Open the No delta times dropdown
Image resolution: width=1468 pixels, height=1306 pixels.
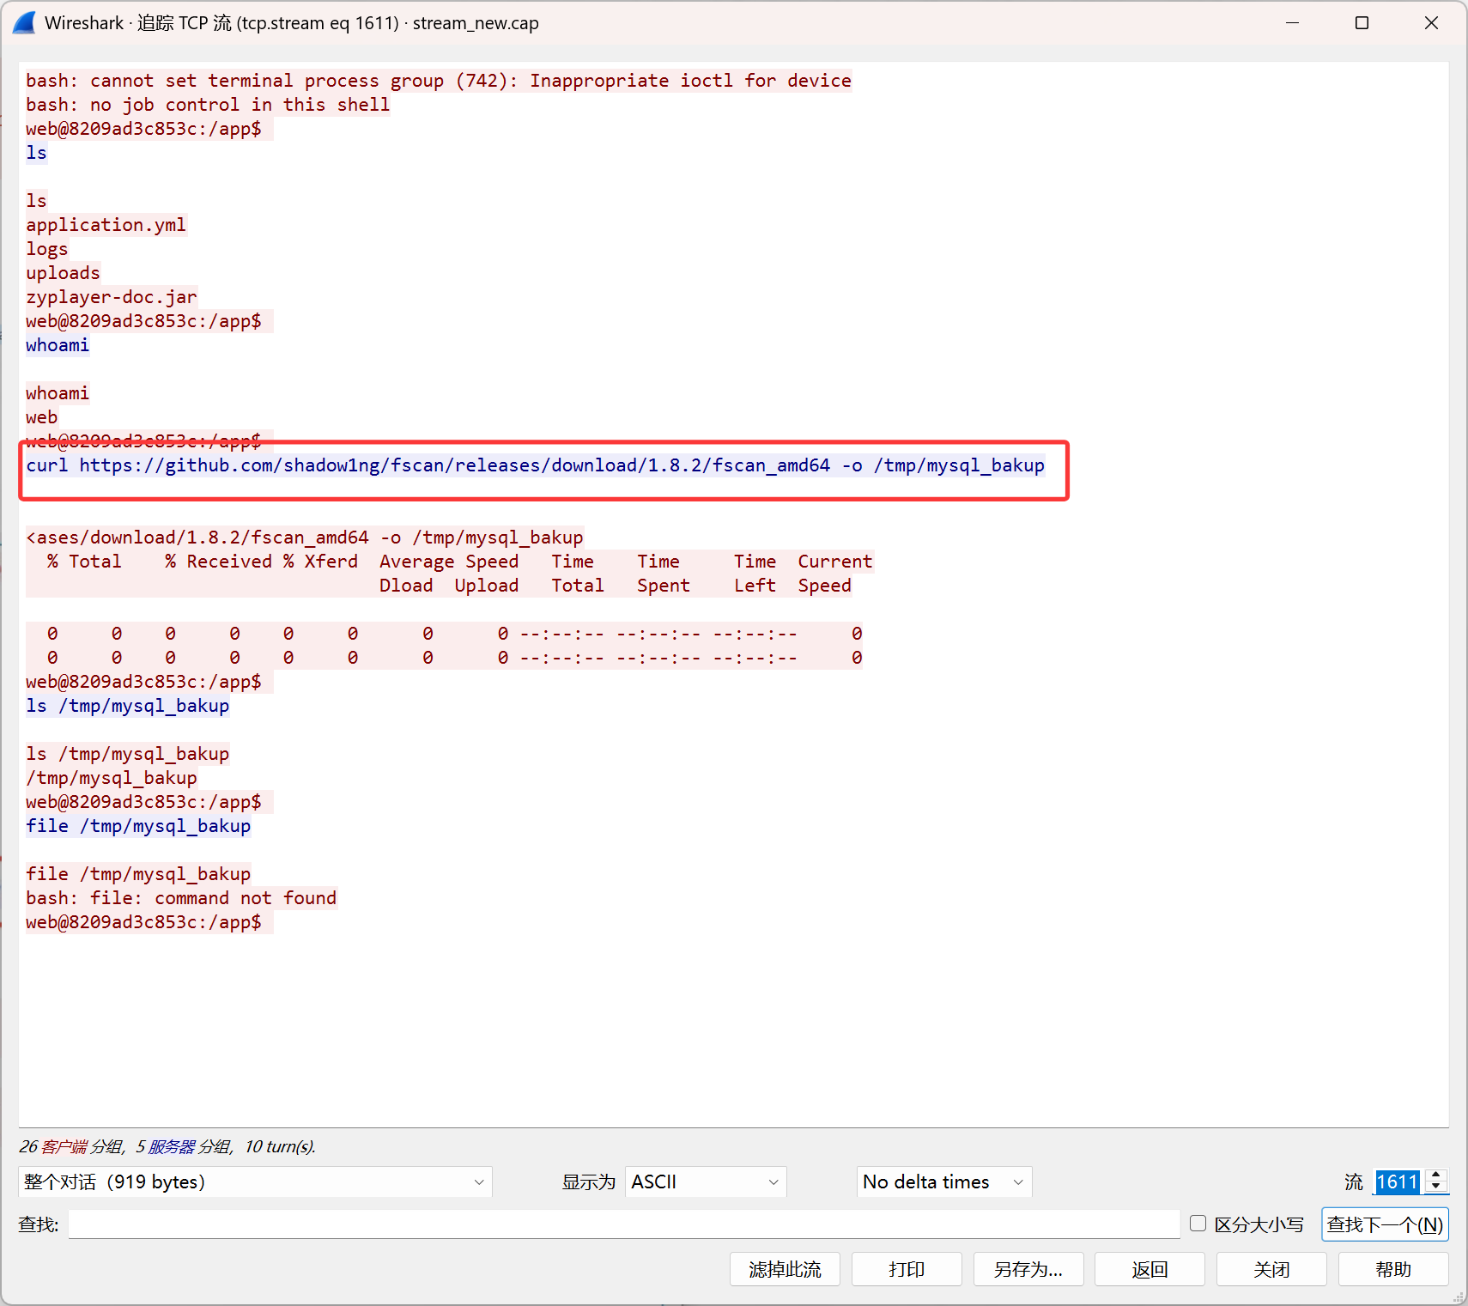coord(944,1181)
